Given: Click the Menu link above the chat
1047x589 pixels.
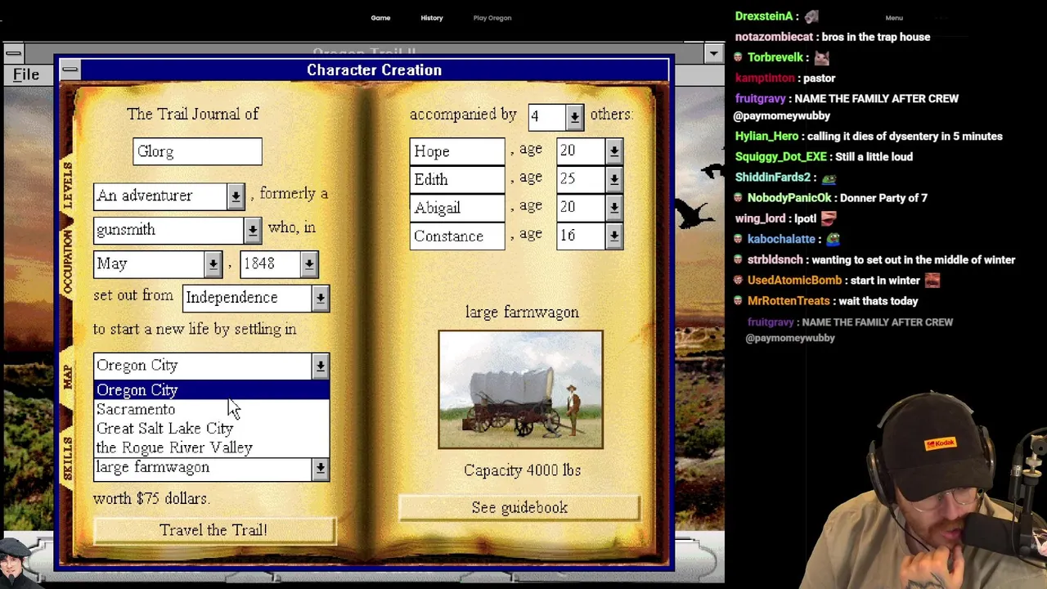Looking at the screenshot, I should [x=894, y=17].
